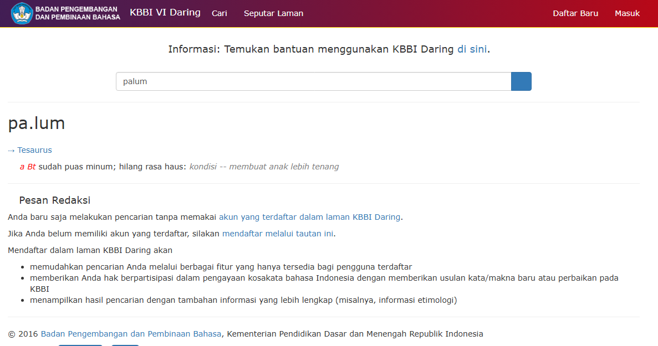Click the 'Pesan Redaksi' heading
658x346 pixels.
(54, 200)
